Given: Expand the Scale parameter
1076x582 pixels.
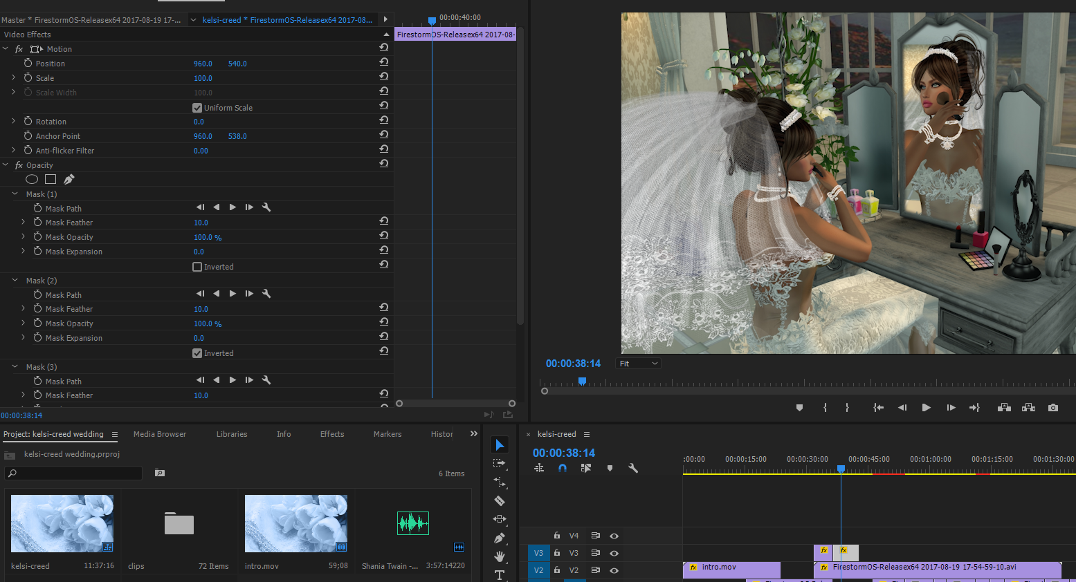Looking at the screenshot, I should [14, 77].
